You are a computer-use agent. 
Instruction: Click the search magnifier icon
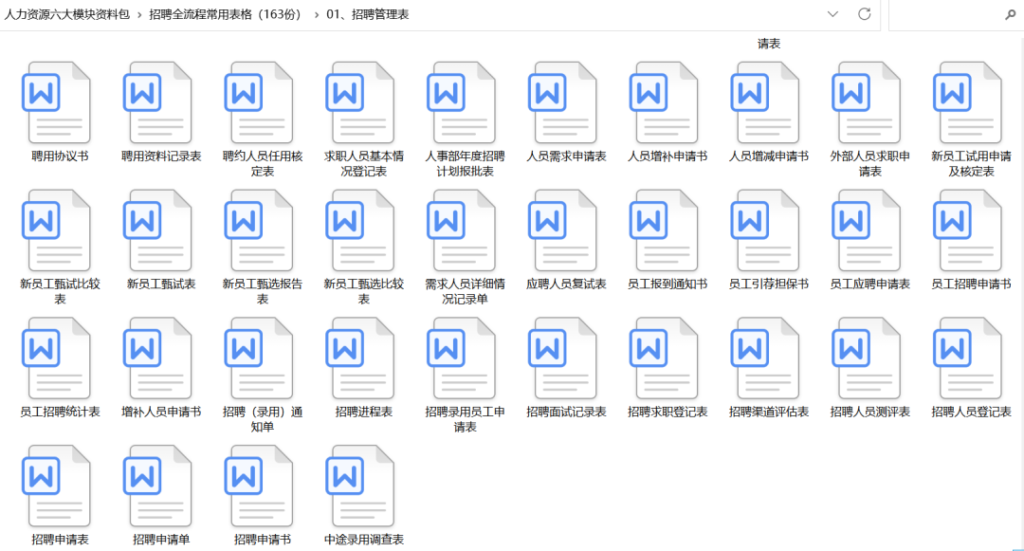(1011, 14)
